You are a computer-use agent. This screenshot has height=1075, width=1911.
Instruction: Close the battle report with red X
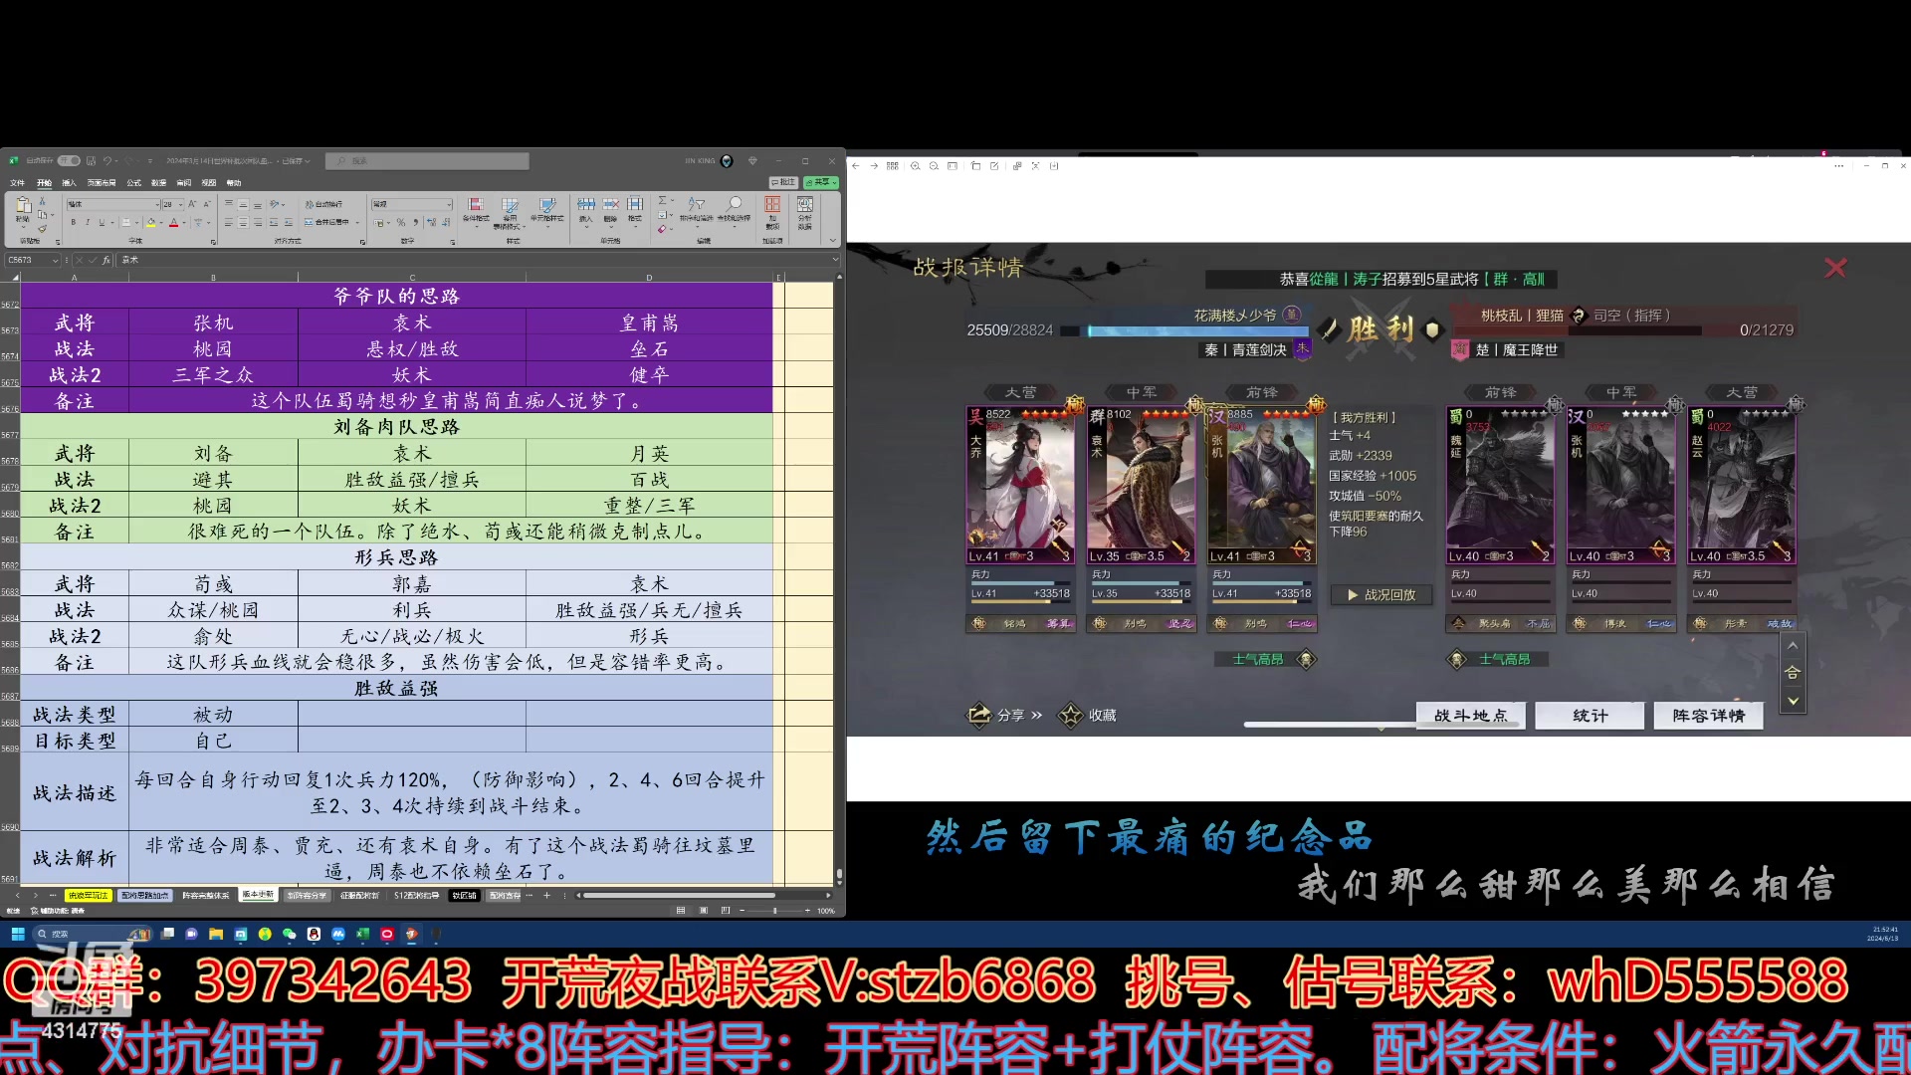pyautogui.click(x=1835, y=267)
